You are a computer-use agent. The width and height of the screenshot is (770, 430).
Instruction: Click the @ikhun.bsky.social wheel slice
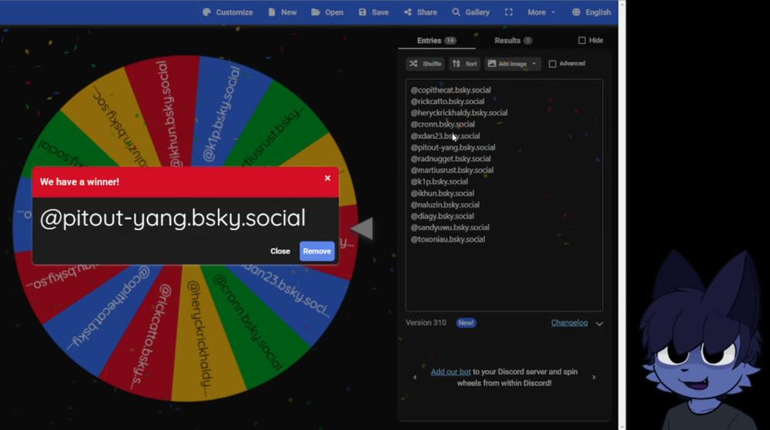(167, 112)
